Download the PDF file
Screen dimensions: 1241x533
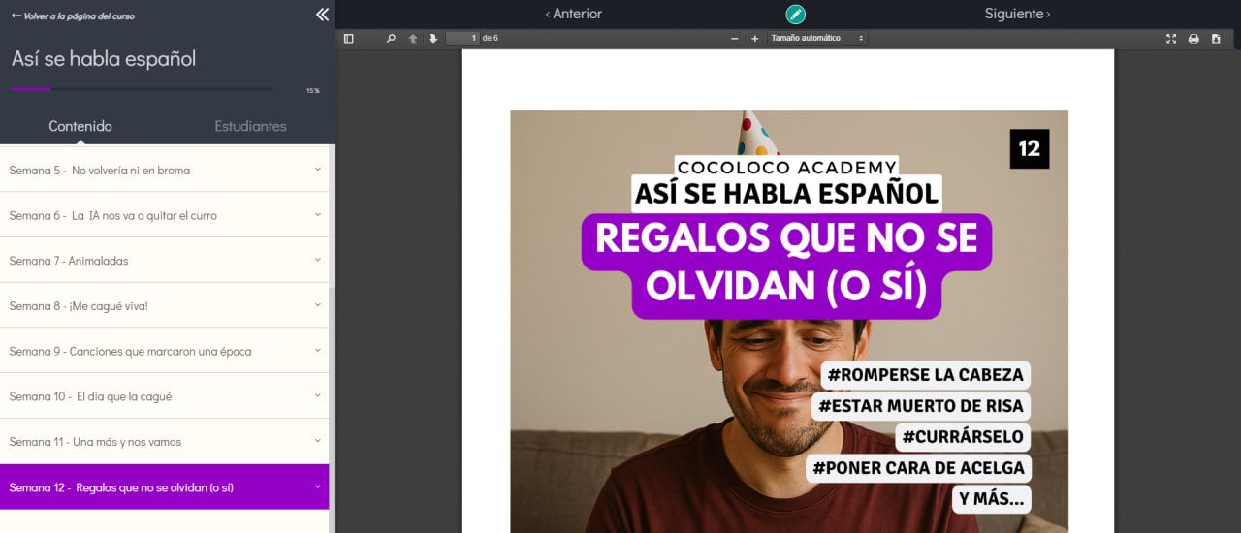[x=1217, y=39]
